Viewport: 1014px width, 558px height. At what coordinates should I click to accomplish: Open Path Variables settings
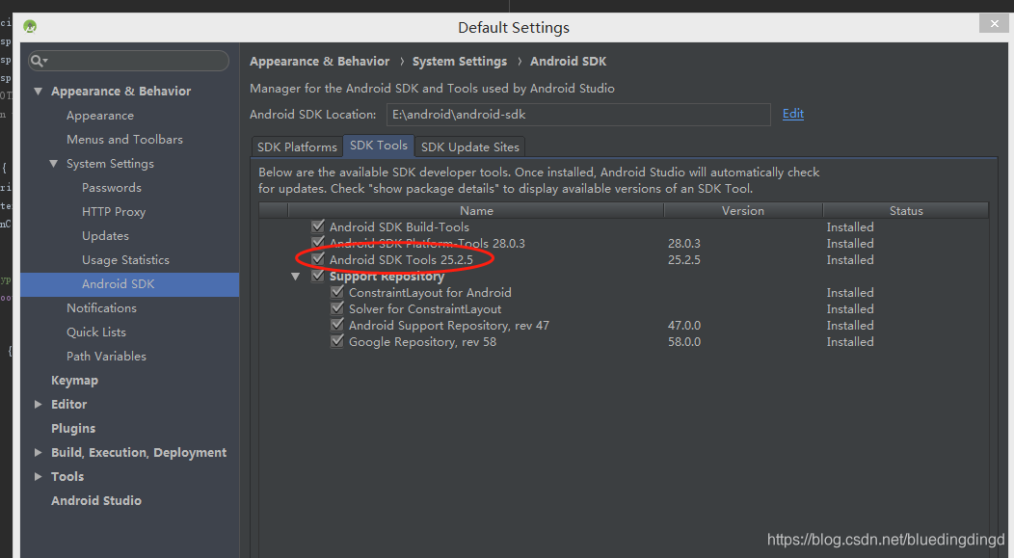point(107,357)
